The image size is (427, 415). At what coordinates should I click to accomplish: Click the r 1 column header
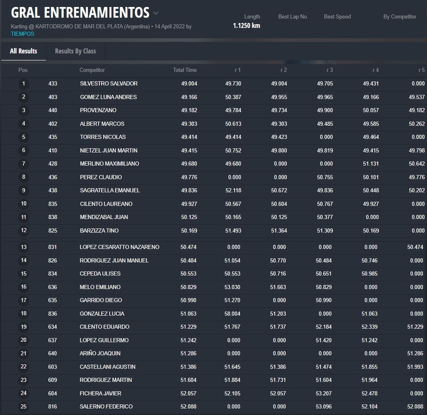238,70
